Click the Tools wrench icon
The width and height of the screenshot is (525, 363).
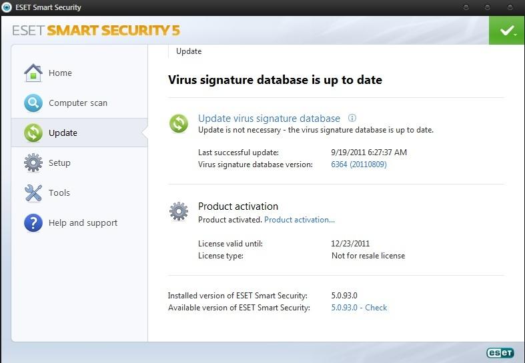[33, 193]
